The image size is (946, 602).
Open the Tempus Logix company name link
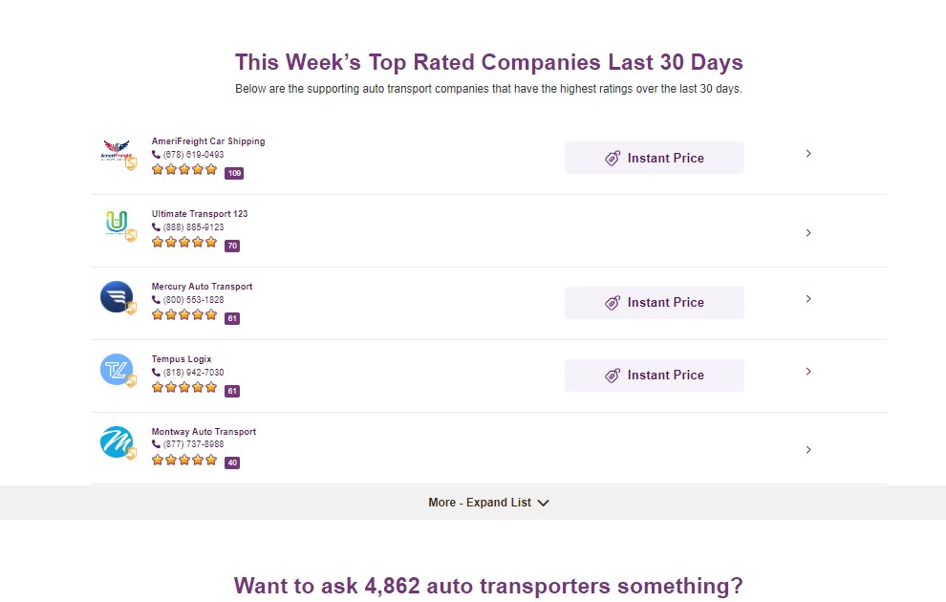[182, 359]
